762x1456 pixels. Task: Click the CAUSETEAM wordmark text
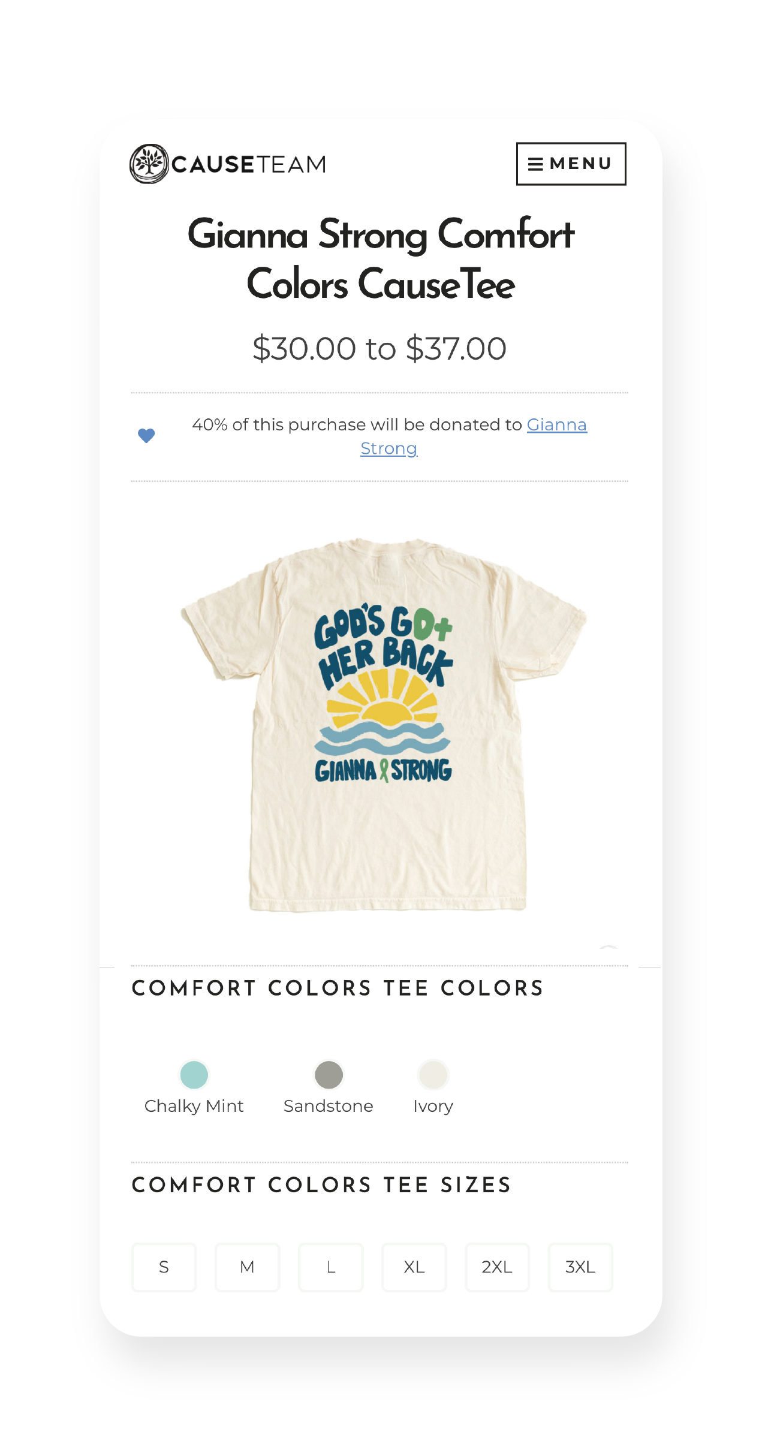[x=249, y=164]
